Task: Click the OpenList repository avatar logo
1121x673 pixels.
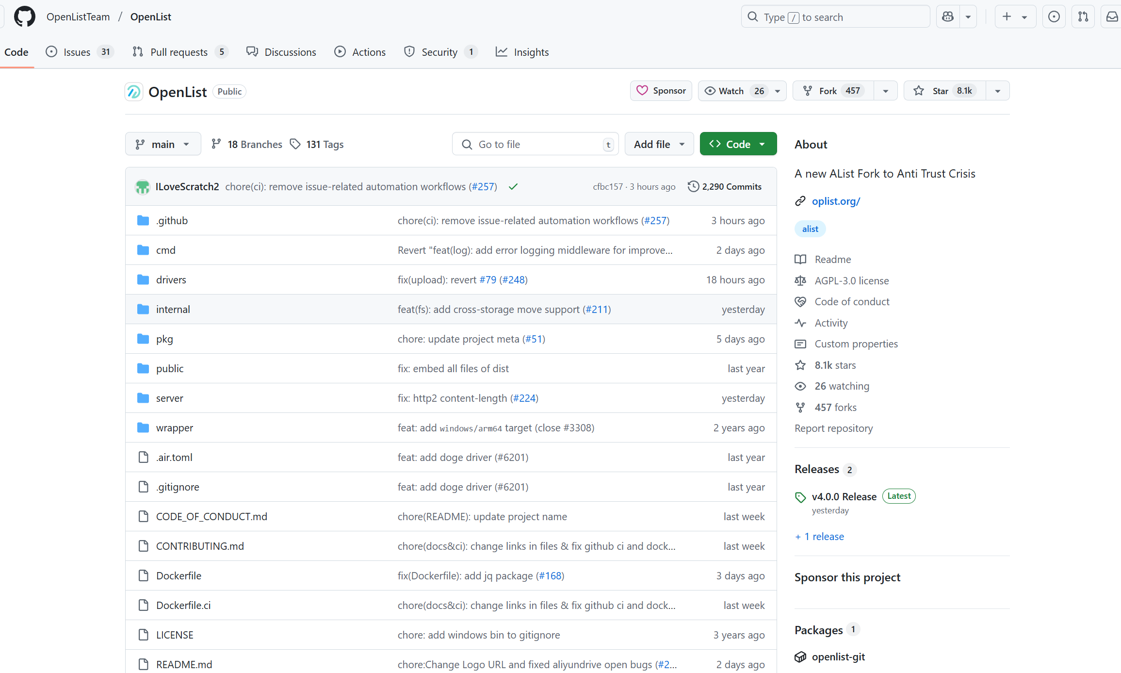Action: click(134, 92)
